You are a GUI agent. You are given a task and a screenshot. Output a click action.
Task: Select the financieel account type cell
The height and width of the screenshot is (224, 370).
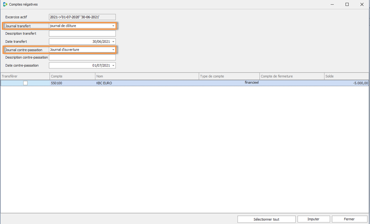(x=229, y=83)
